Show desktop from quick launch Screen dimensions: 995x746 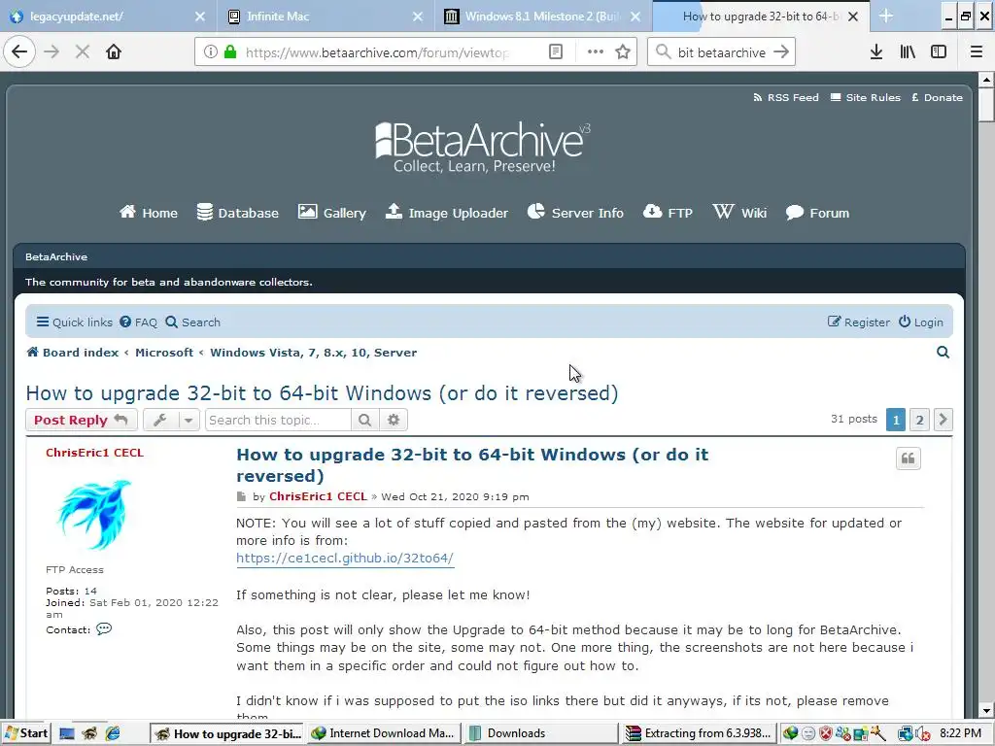coord(66,733)
